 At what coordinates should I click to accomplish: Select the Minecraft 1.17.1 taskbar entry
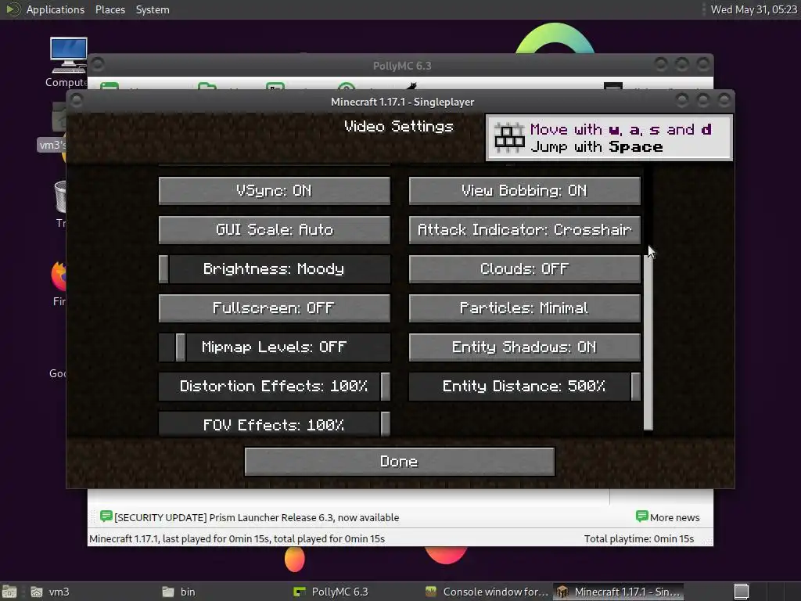(x=620, y=592)
